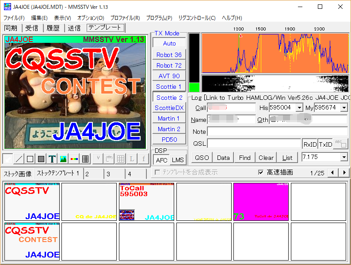Click the ABC icon beside TxID
The image size is (351, 265).
pos(340,144)
